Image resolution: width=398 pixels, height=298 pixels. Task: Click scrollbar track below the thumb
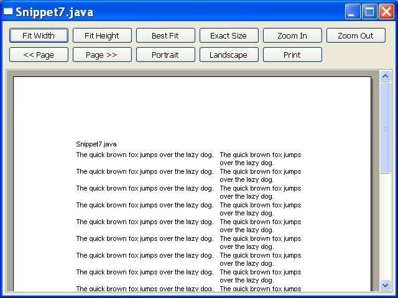point(385,227)
